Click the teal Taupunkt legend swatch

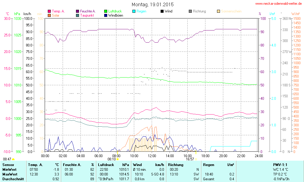77,15
